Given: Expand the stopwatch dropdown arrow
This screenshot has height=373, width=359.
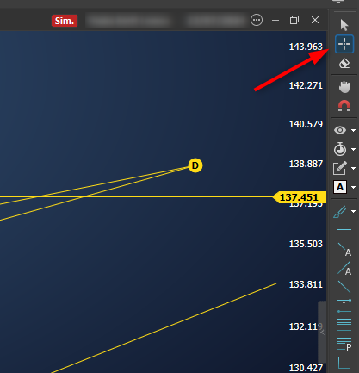Looking at the screenshot, I should point(354,149).
